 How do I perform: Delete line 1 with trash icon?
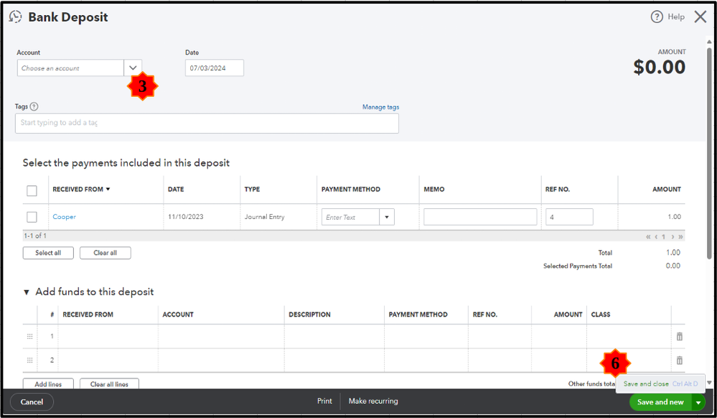[679, 336]
